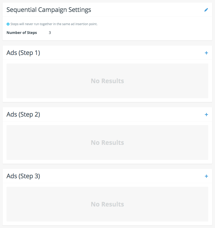
Task: Click gray gap between Step 2 and Step 3 cards
Action: point(107,166)
